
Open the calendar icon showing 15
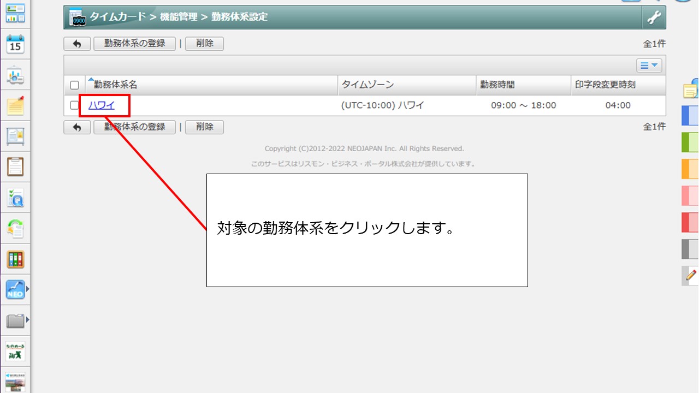pos(15,44)
